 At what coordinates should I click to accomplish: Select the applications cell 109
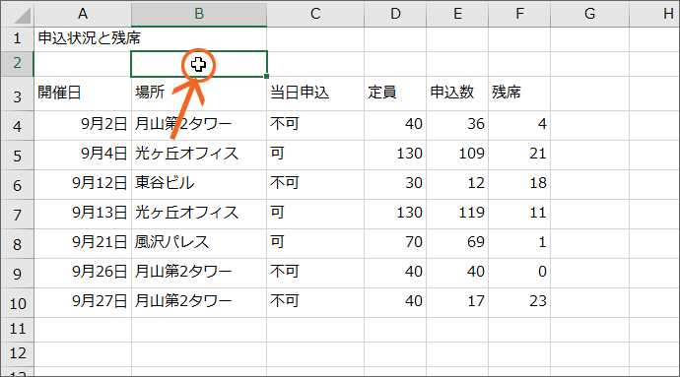pyautogui.click(x=457, y=156)
